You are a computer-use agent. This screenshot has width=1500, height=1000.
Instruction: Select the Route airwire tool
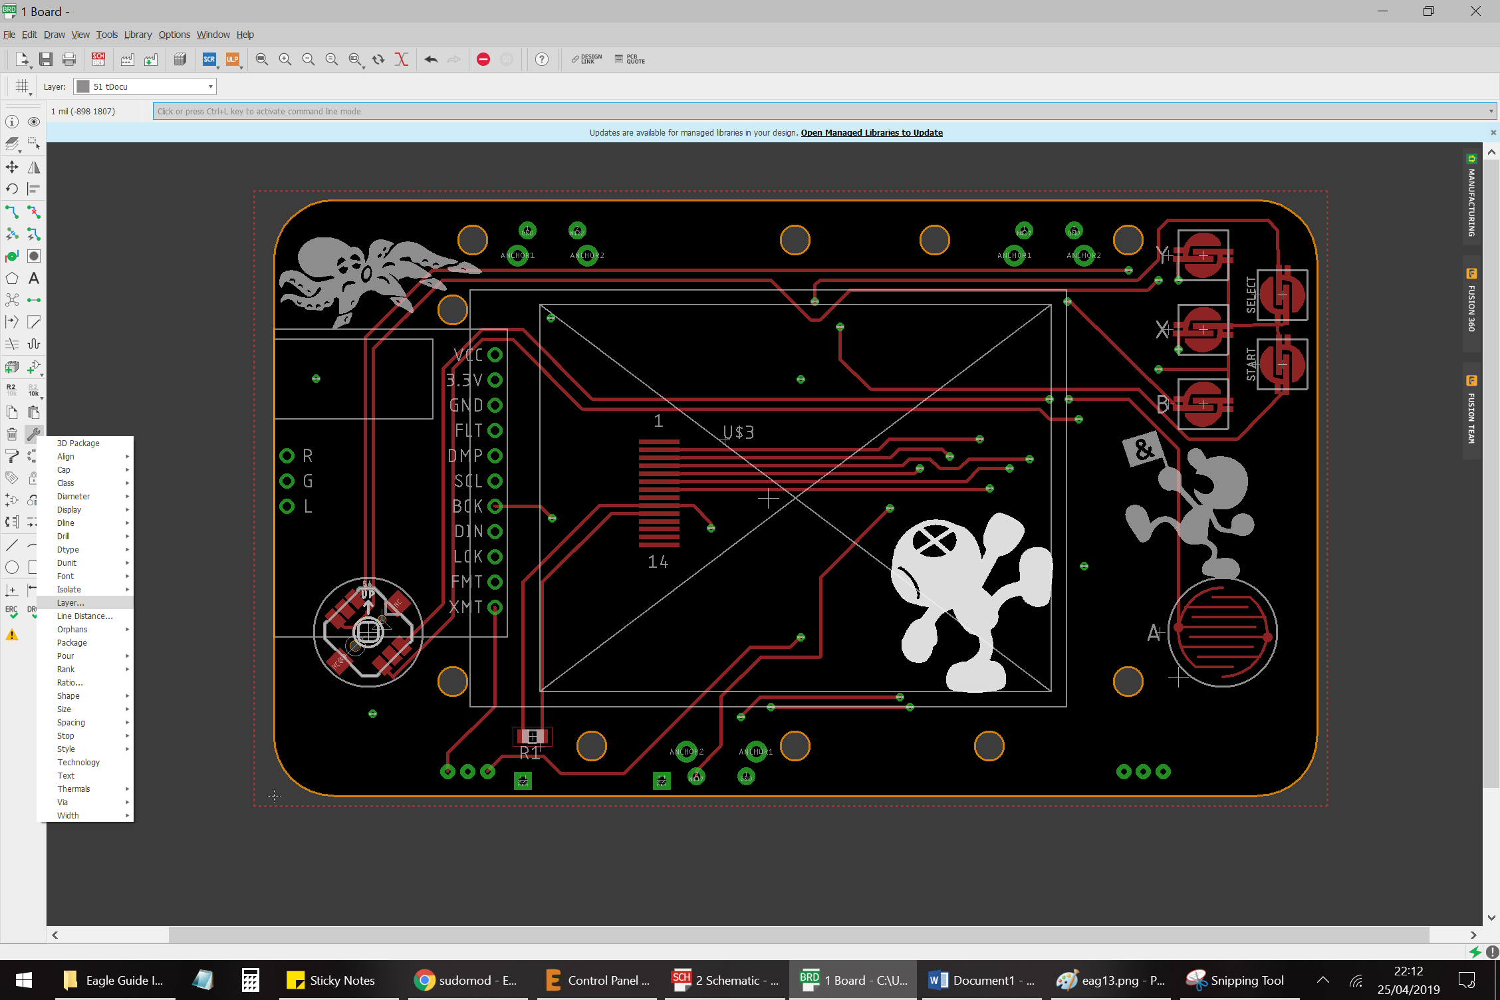coord(12,212)
